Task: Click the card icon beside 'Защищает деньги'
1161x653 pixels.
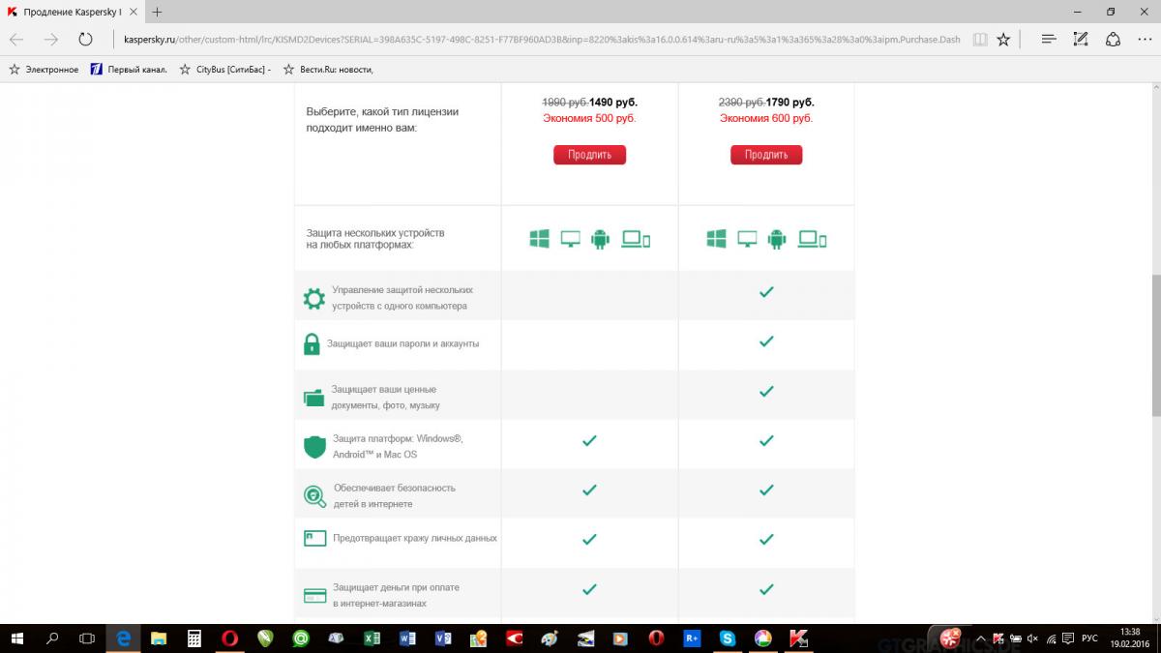Action: pyautogui.click(x=314, y=595)
